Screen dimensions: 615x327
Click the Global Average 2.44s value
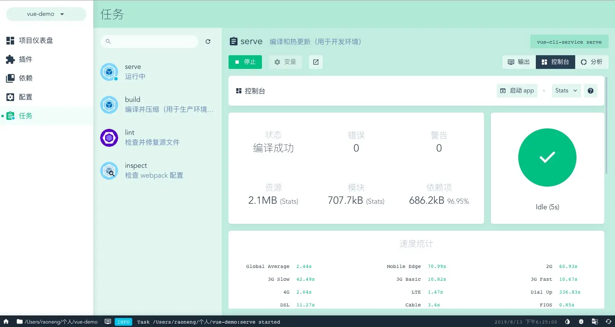point(304,266)
